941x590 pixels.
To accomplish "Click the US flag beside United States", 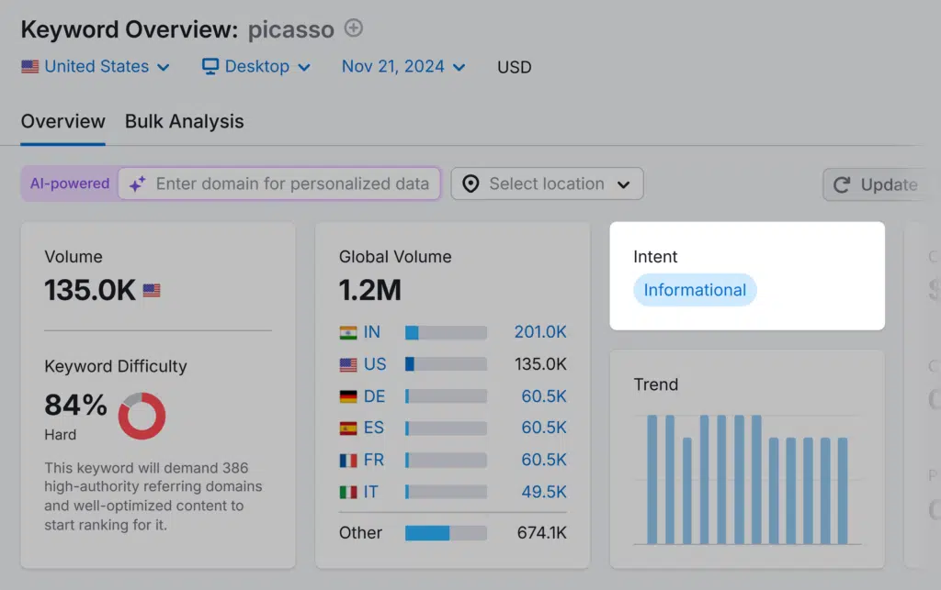I will click(30, 67).
